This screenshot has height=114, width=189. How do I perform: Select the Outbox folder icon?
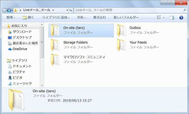[121, 30]
